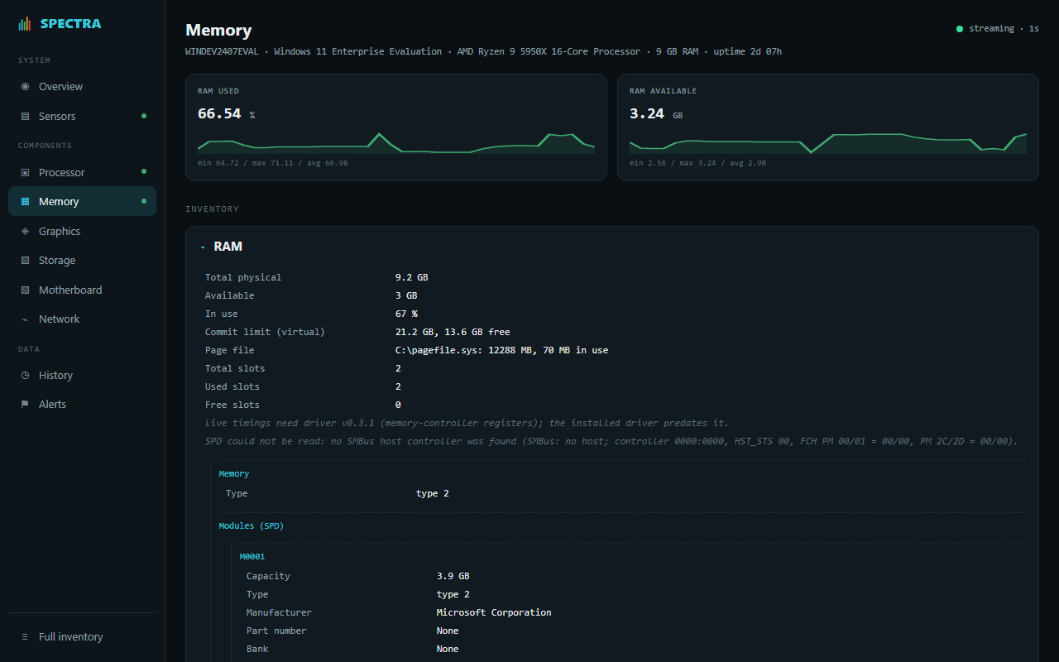Screen dimensions: 1059x662
Task: Collapse the RAM inventory section
Action: [x=203, y=247]
